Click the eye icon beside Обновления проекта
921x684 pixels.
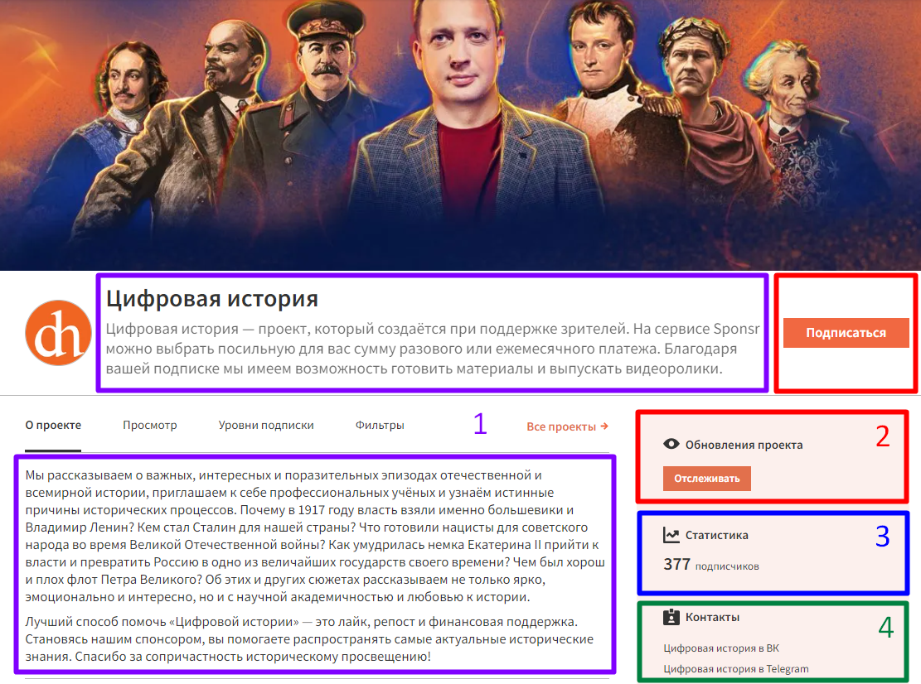click(671, 444)
